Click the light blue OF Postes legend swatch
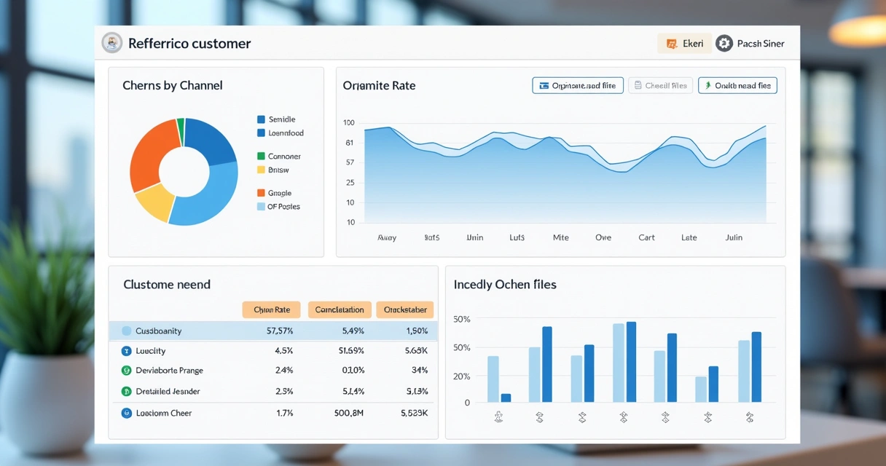The image size is (886, 466). click(x=261, y=207)
